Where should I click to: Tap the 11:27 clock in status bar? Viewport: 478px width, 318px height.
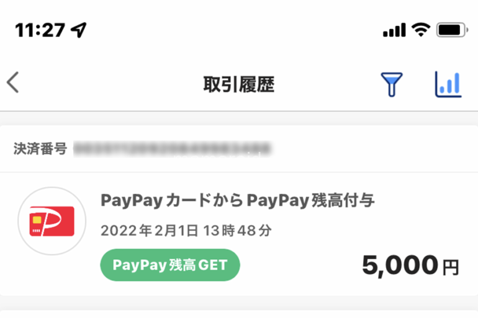[x=40, y=30]
